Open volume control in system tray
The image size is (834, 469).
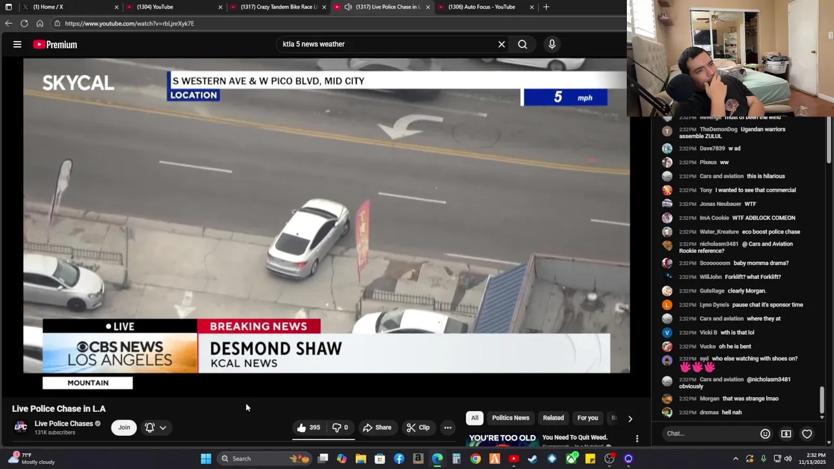pyautogui.click(x=788, y=459)
